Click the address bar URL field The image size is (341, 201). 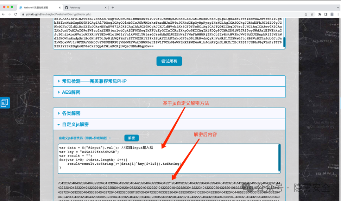[x=161, y=14]
